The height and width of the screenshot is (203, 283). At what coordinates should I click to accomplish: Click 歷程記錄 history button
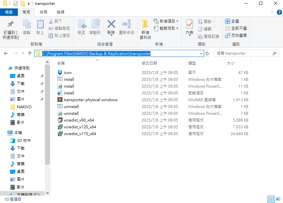(x=209, y=37)
